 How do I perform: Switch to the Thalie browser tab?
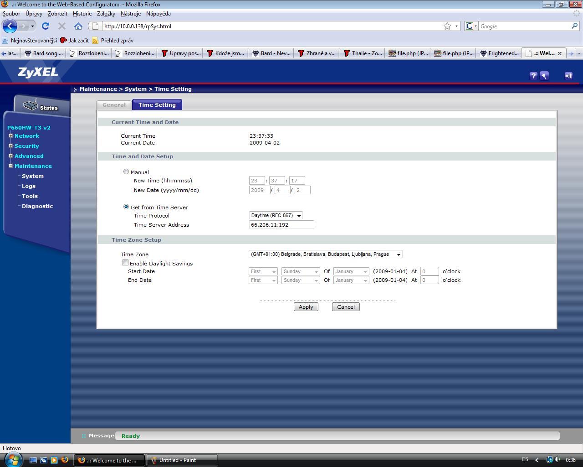(x=362, y=53)
